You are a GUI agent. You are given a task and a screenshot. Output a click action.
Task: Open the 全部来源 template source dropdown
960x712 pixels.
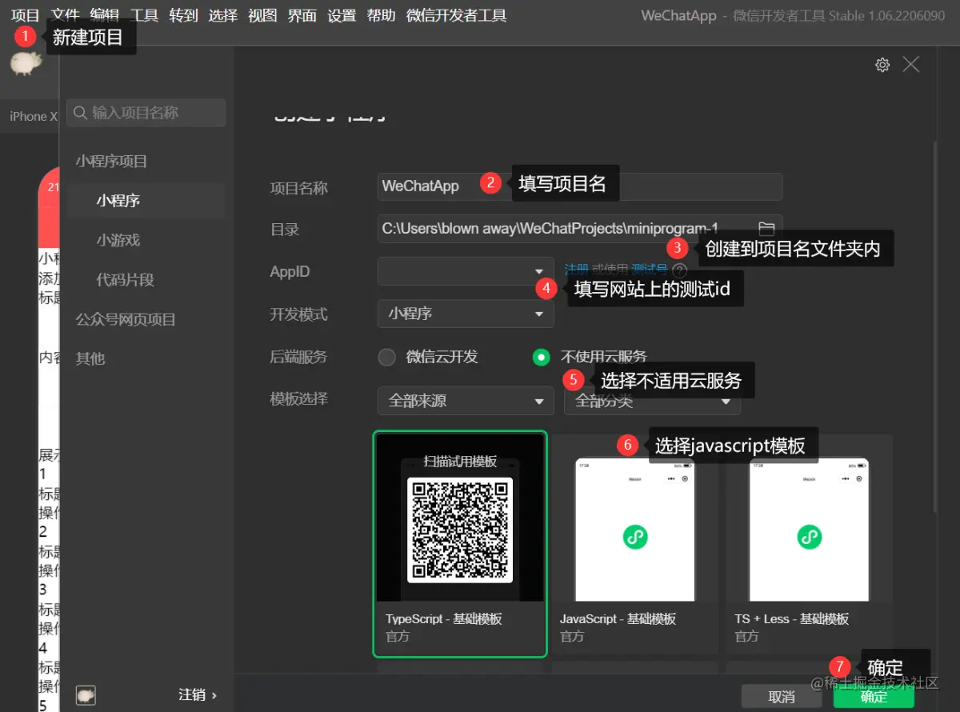(466, 401)
